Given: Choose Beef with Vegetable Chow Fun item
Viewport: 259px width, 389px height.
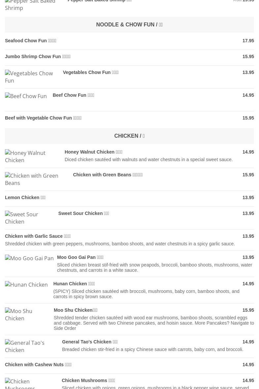Looking at the screenshot, I should pyautogui.click(x=43, y=118).
